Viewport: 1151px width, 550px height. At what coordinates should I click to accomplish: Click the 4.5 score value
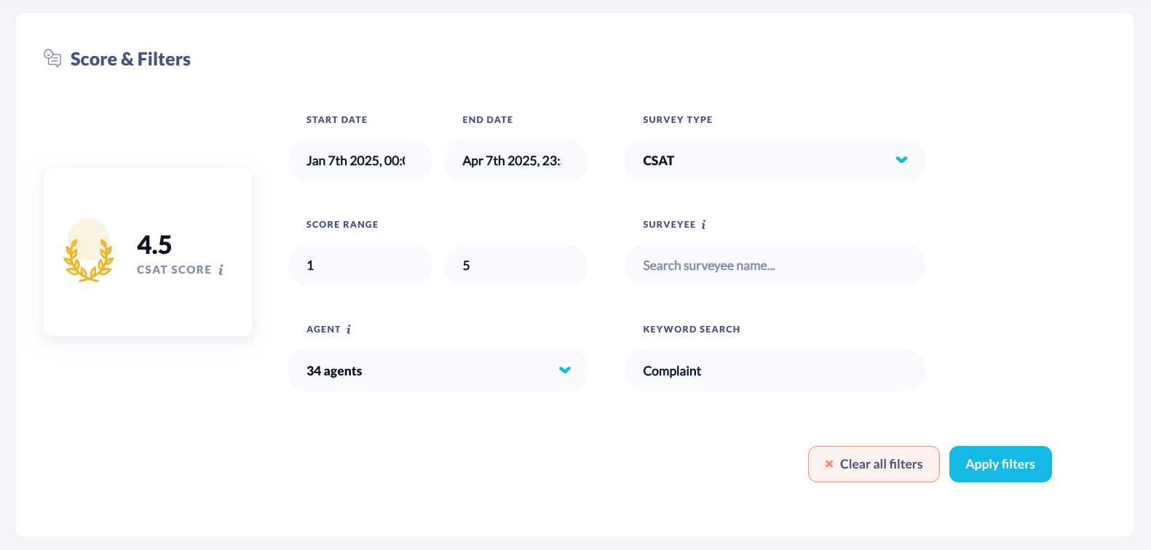pyautogui.click(x=154, y=244)
